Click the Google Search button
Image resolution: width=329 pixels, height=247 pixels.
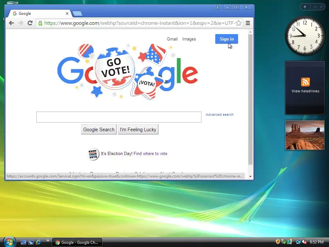[x=99, y=129]
